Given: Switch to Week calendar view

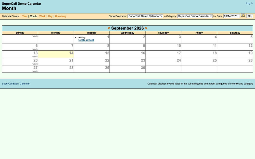Looking at the screenshot, I should click(42, 16).
